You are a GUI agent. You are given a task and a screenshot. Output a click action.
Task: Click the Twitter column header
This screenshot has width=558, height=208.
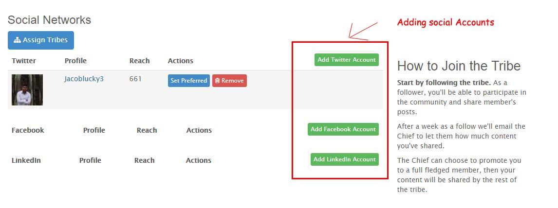tap(24, 61)
